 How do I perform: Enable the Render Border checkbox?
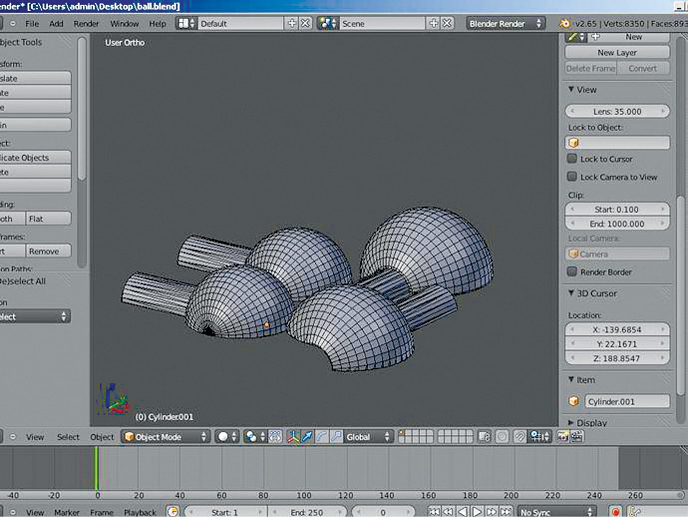(x=572, y=272)
